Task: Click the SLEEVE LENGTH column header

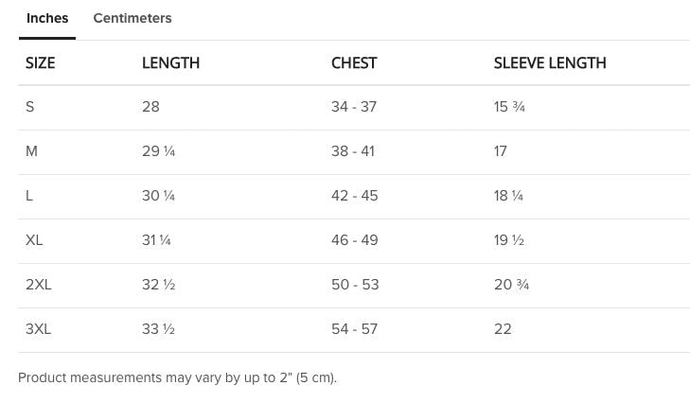Action: click(549, 63)
